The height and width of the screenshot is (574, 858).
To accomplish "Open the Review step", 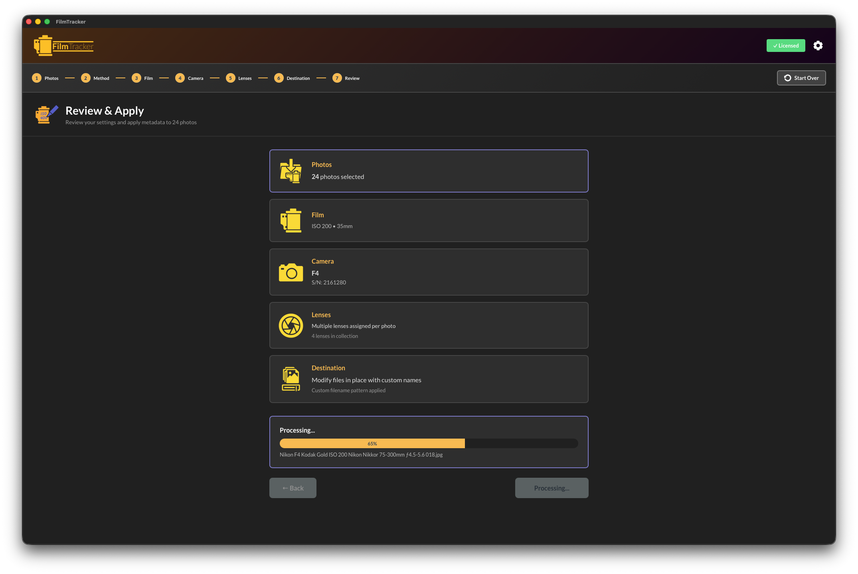I will click(346, 78).
